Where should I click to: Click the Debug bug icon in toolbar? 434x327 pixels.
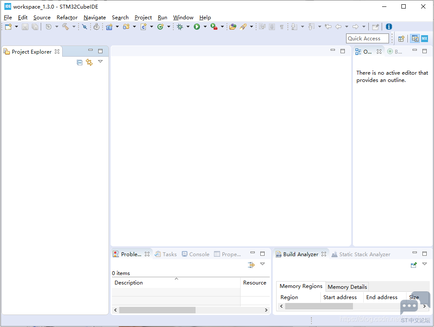(x=180, y=27)
